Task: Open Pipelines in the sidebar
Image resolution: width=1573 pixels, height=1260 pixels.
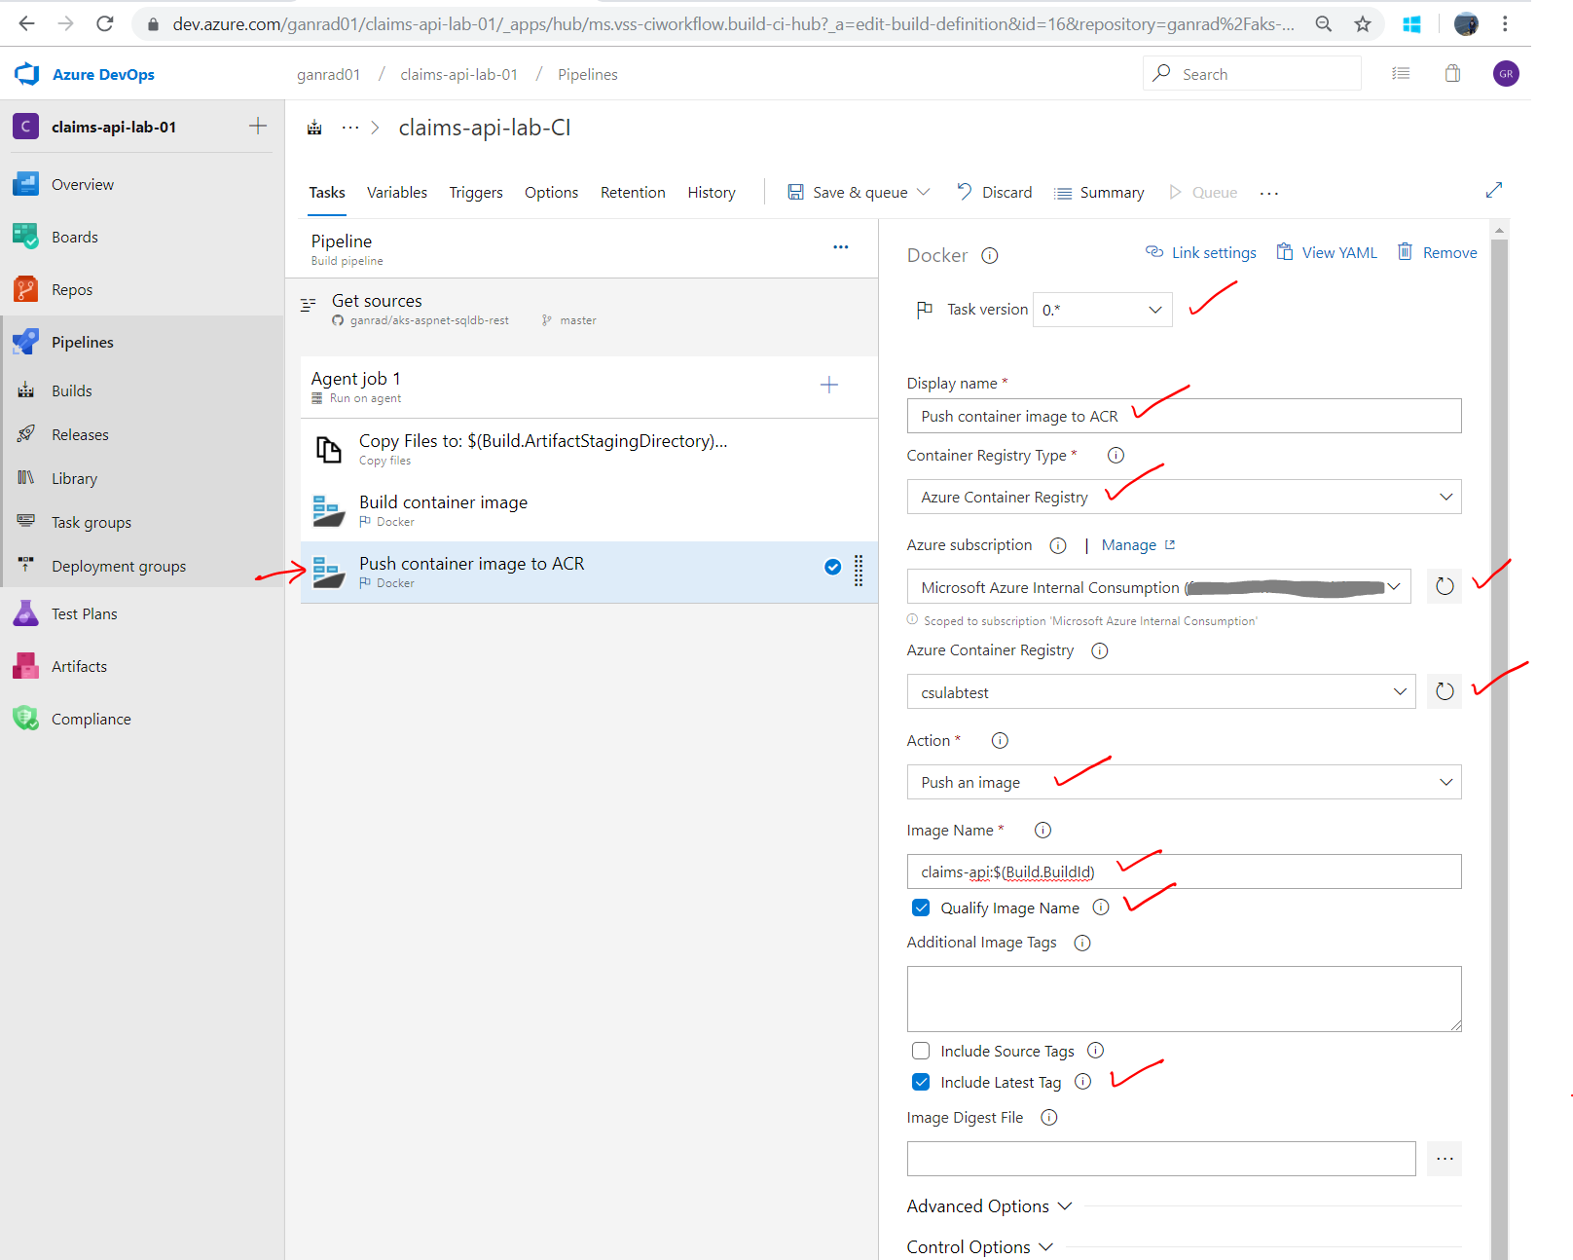Action: point(82,342)
